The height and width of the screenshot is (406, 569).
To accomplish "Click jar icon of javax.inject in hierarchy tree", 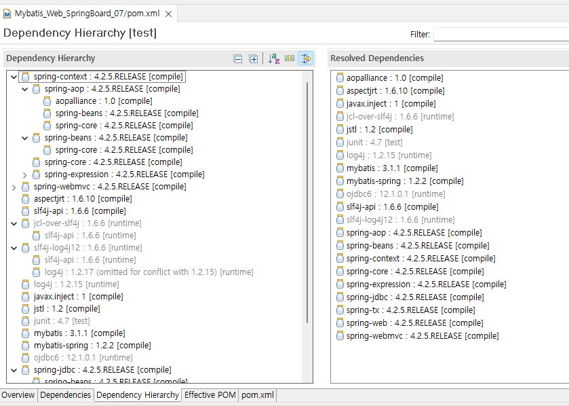I will tap(25, 296).
